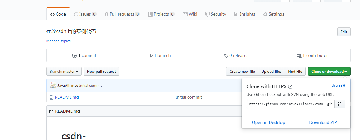
Task: Select the HTTPS clone URL field
Action: tap(290, 104)
